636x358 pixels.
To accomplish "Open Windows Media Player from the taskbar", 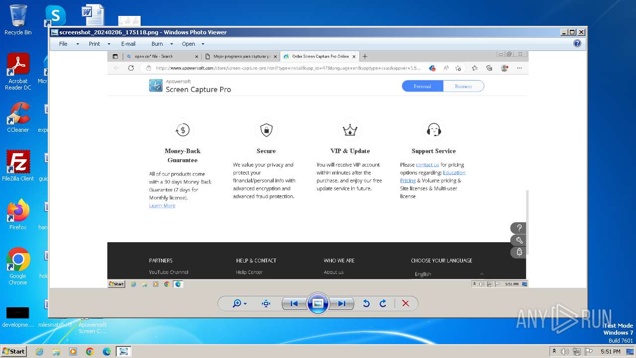I will point(73,352).
